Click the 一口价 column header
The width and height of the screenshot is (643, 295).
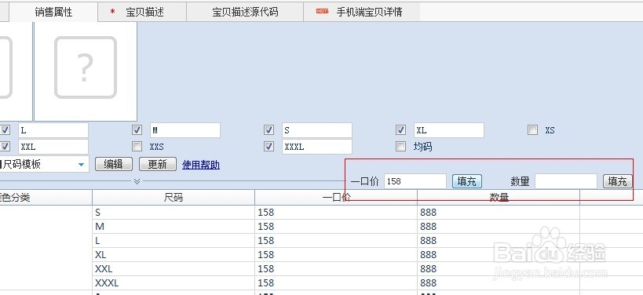(336, 198)
